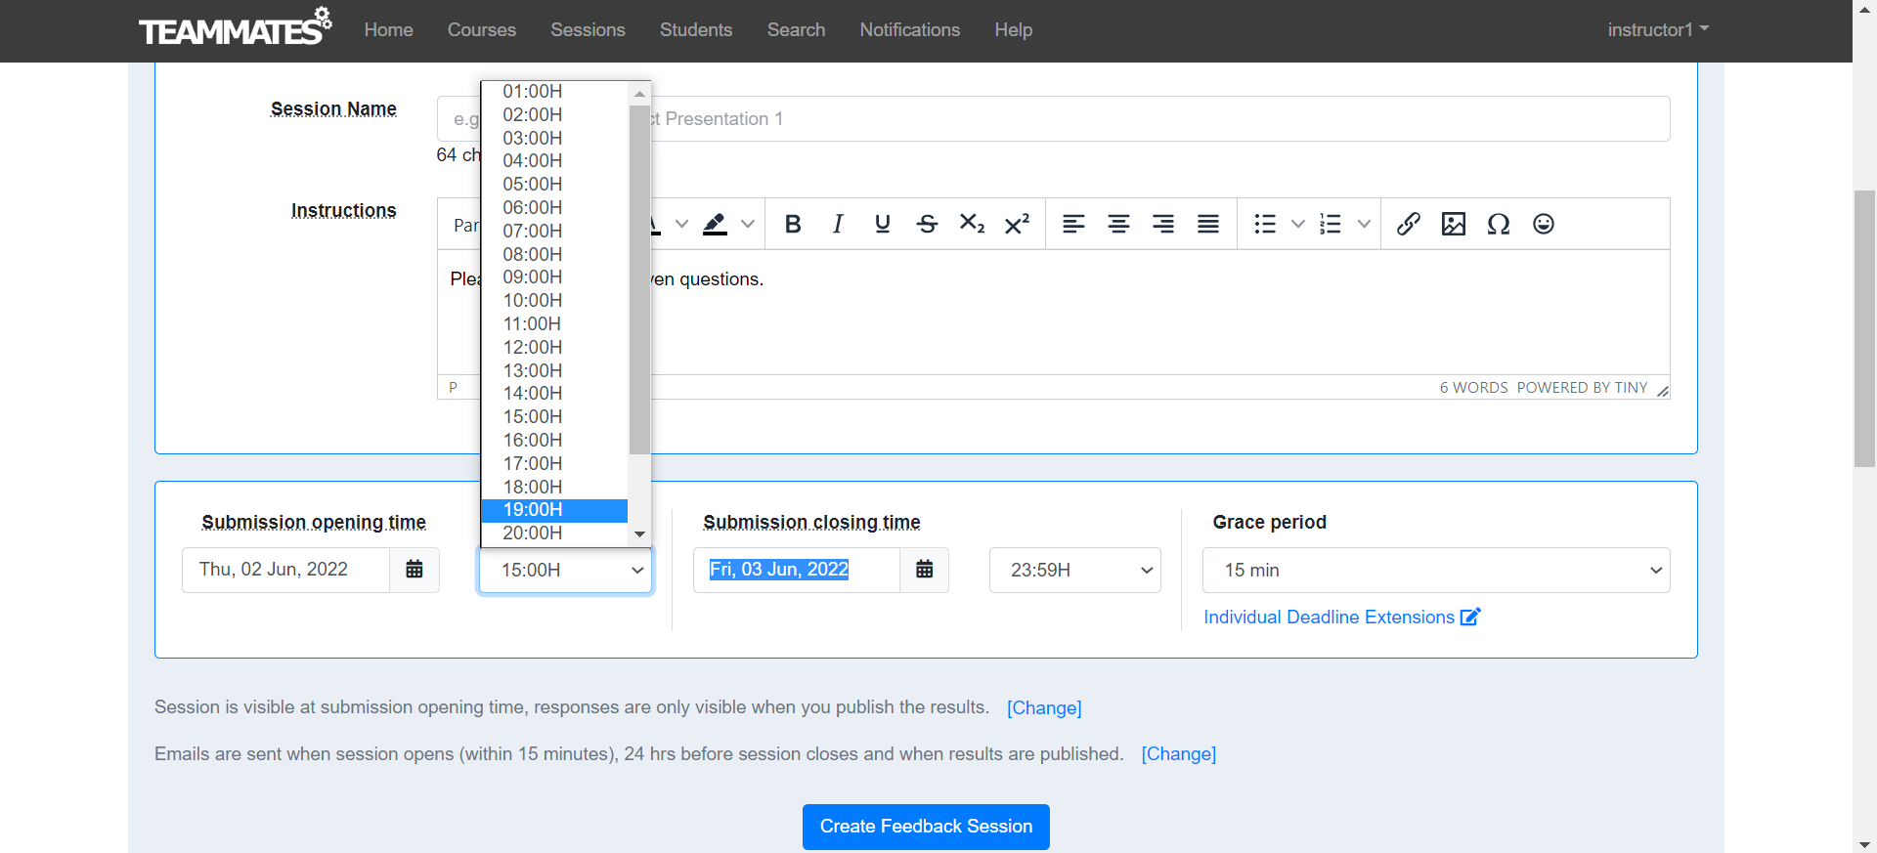1877x853 pixels.
Task: Apply strikethrough formatting
Action: pyautogui.click(x=928, y=225)
